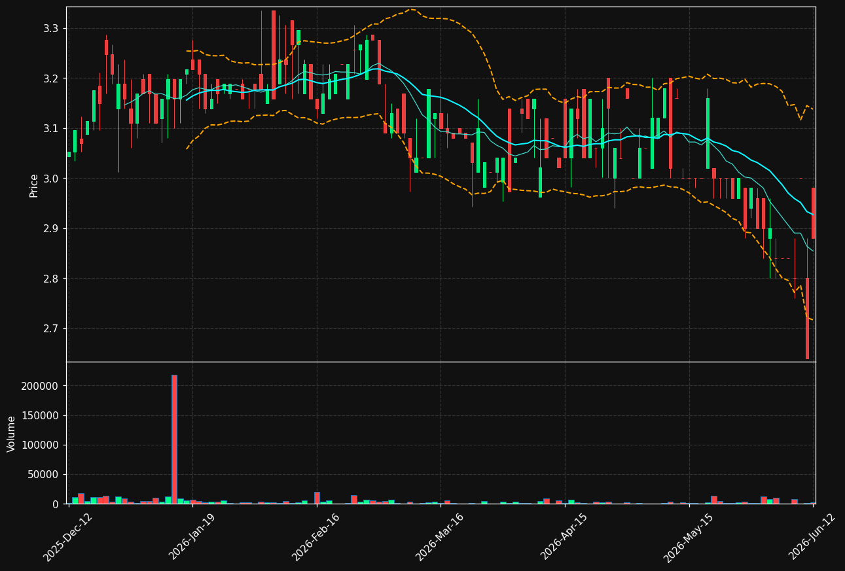The image size is (845, 571).
Task: Click the 3.3 price axis label
Action: (x=50, y=28)
